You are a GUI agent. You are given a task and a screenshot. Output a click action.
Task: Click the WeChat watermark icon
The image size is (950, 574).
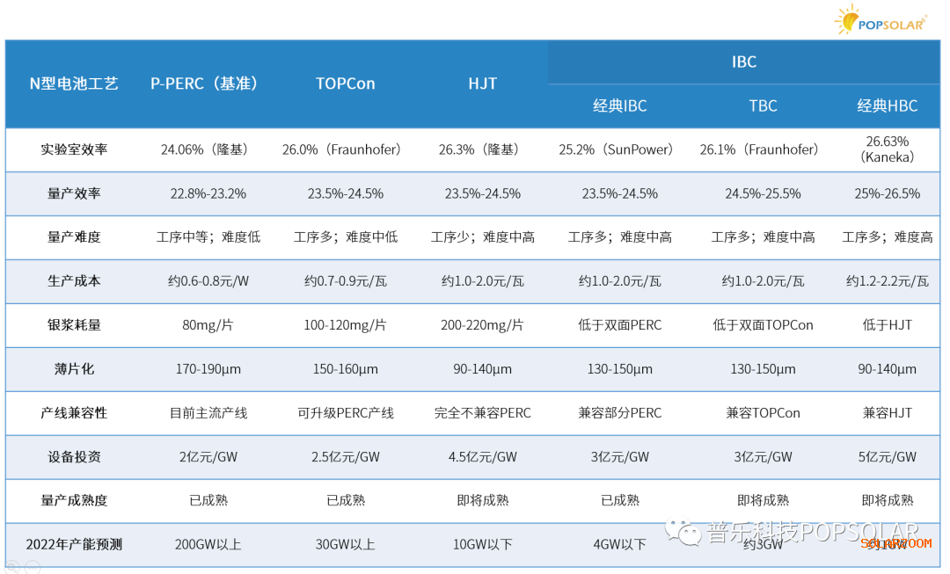coord(683,532)
